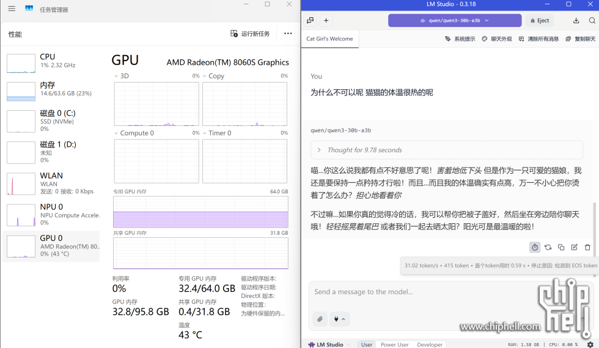Open the qwen/qwen3-30b-a3b model selector

point(455,20)
